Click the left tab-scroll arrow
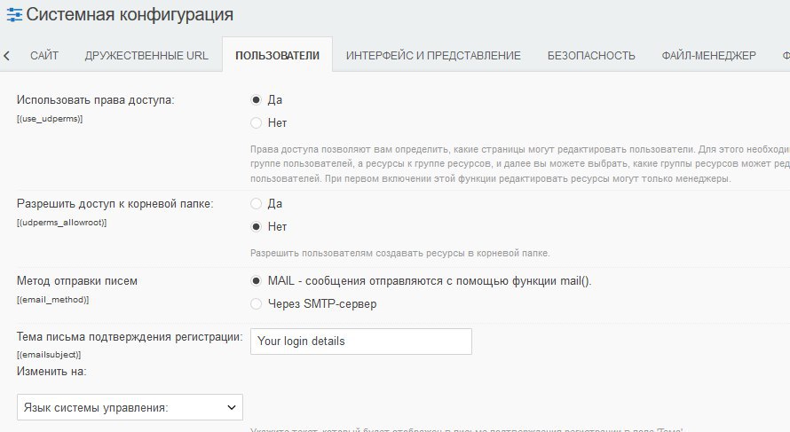This screenshot has height=432, width=790. click(6, 56)
